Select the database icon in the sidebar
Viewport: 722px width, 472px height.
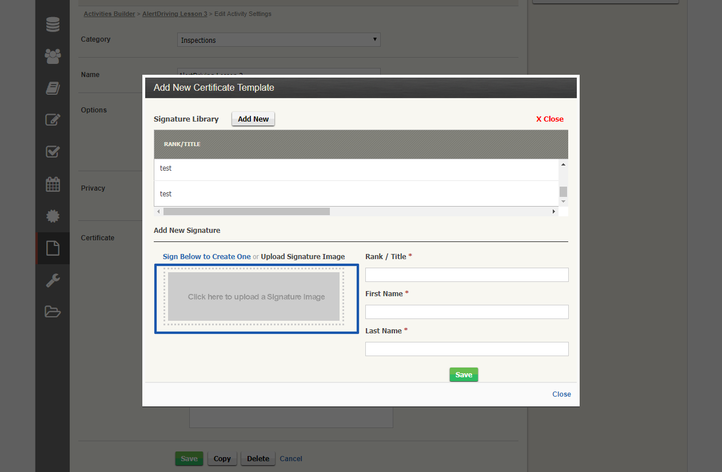point(52,24)
